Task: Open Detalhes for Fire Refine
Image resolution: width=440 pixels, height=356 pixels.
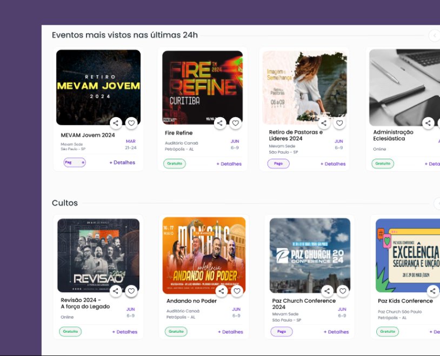Action: click(x=229, y=164)
